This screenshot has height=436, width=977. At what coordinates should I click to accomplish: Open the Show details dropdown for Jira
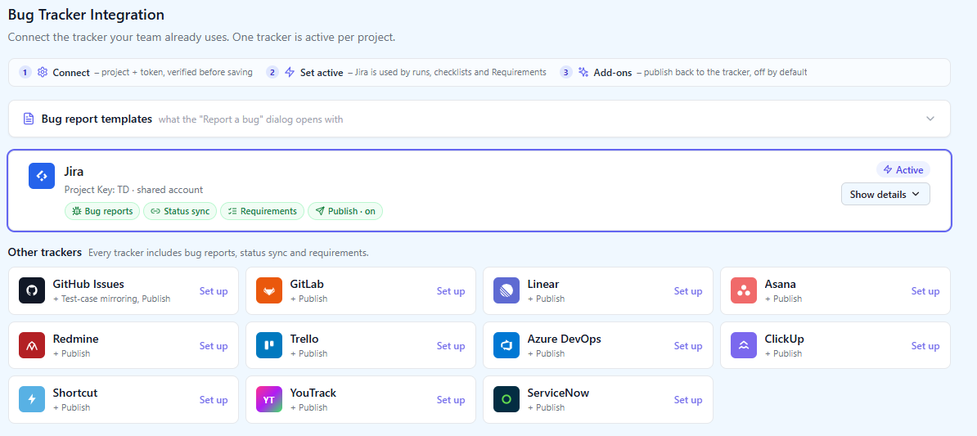885,195
